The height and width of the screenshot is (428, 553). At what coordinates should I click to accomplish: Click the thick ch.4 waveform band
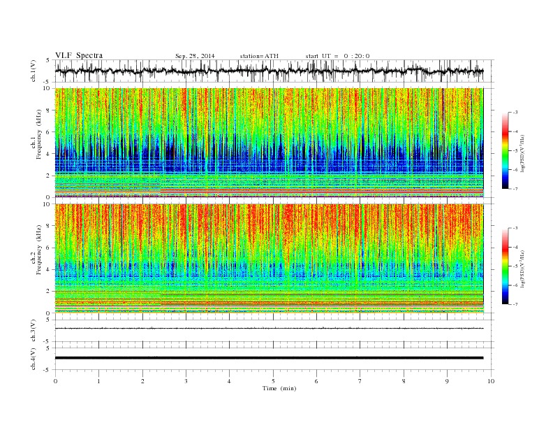pyautogui.click(x=269, y=358)
